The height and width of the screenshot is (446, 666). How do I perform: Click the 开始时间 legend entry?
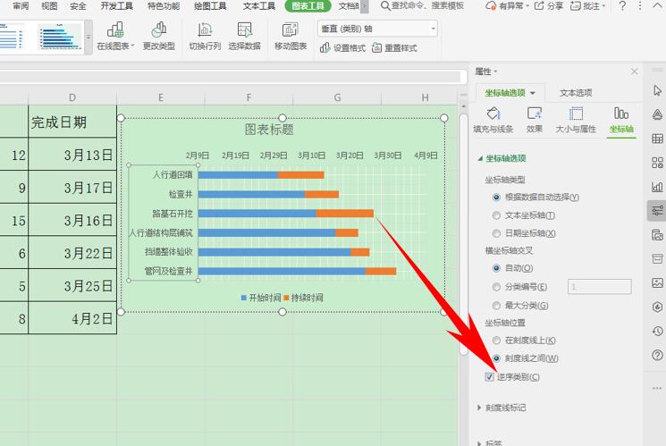tap(261, 298)
